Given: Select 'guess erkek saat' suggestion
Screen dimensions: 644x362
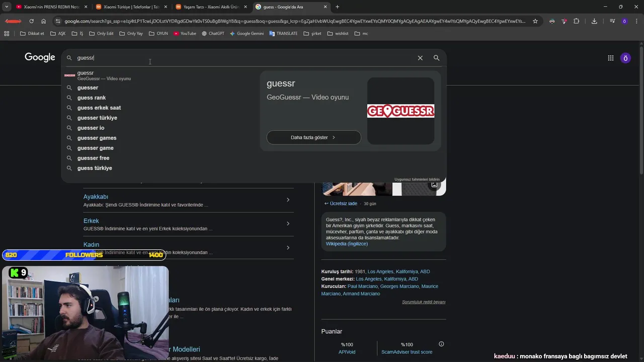Looking at the screenshot, I should [x=158, y=108].
